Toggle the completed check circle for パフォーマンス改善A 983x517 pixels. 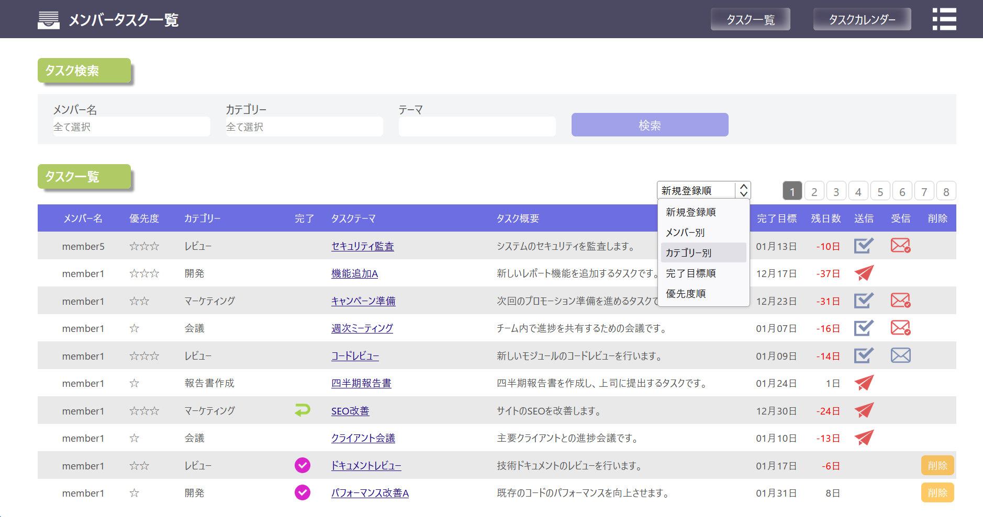[303, 492]
